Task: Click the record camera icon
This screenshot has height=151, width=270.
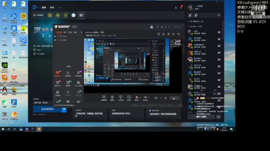Action: [156, 98]
